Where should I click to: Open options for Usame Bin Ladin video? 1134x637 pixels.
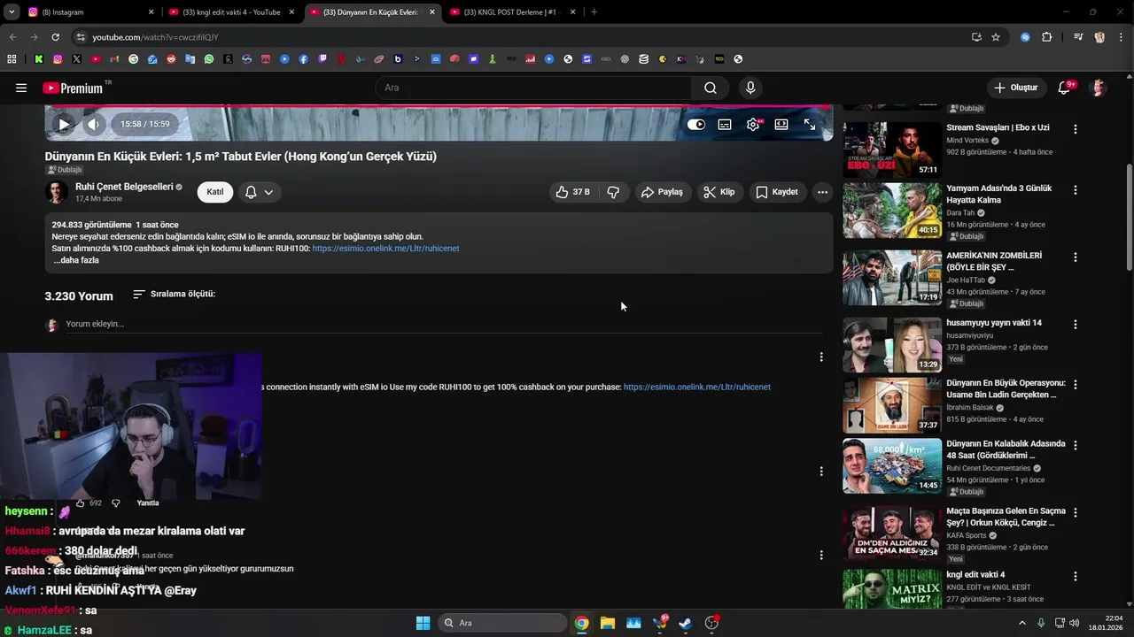(1076, 385)
